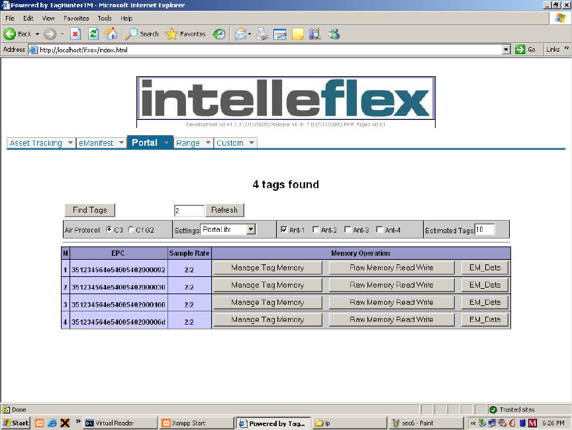Image resolution: width=572 pixels, height=430 pixels.
Task: Open the Address bar history dropdown
Action: click(x=506, y=49)
